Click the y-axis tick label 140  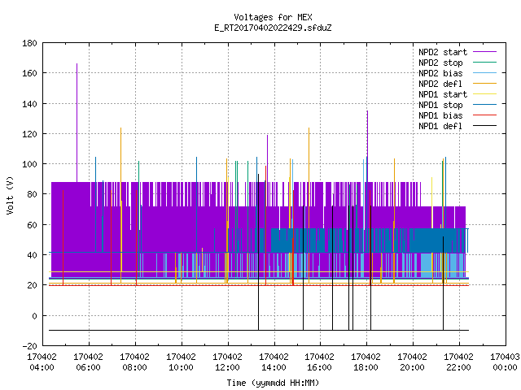(x=29, y=103)
